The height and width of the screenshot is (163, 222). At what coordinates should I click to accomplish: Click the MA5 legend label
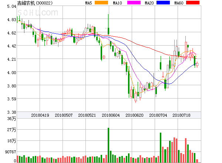pyautogui.click(x=88, y=3)
